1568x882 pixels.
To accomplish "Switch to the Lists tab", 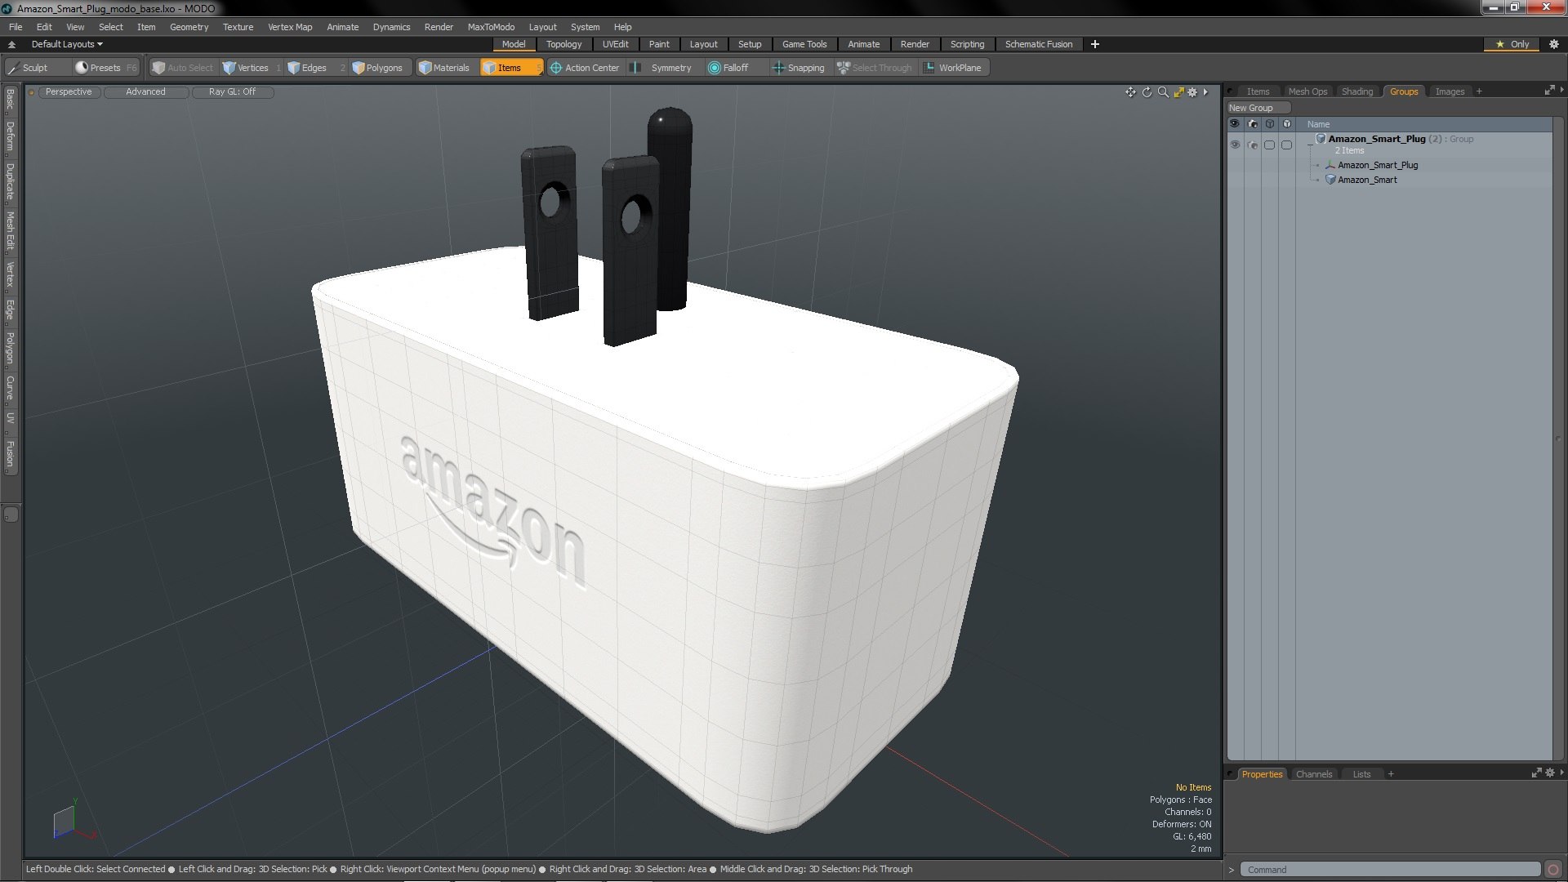I will click(1361, 774).
